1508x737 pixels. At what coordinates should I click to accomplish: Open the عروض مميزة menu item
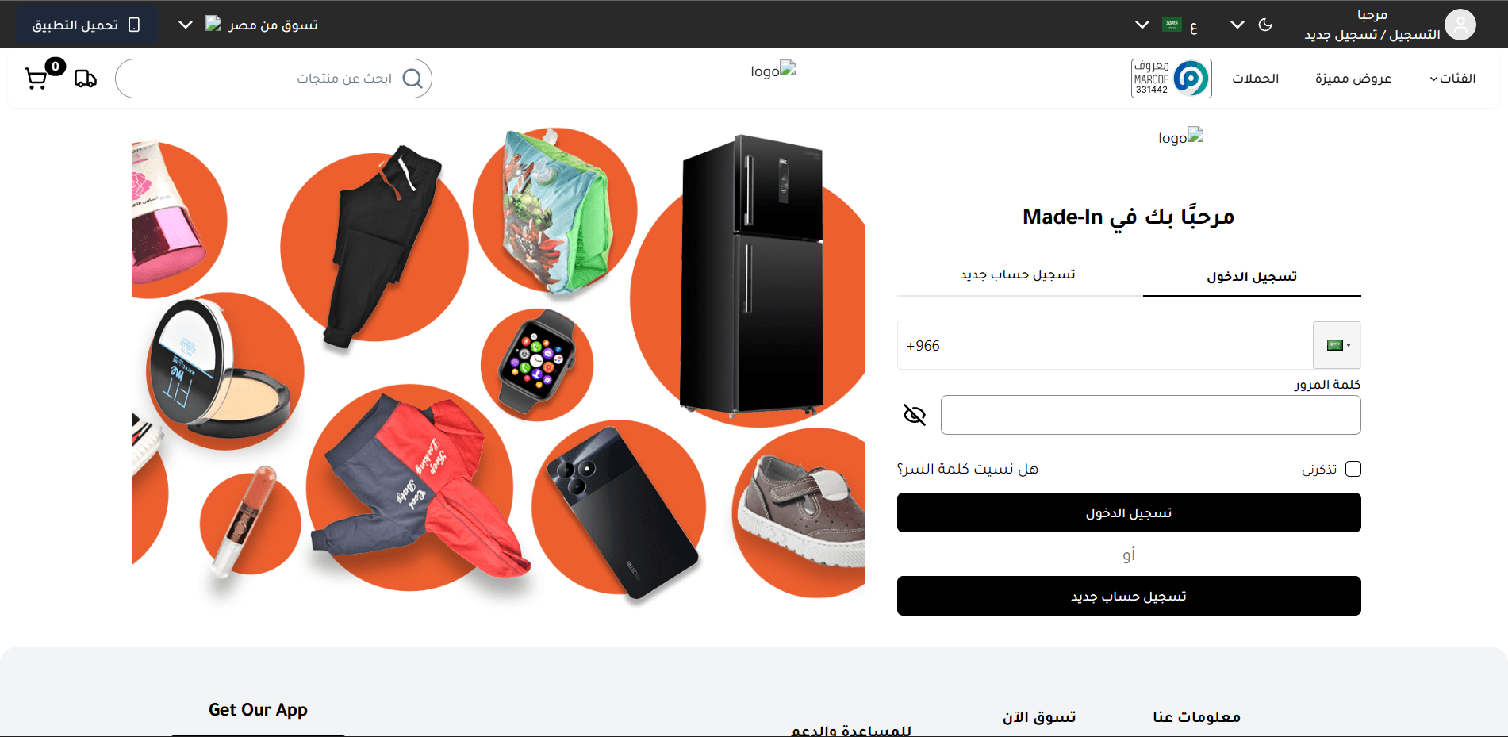tap(1353, 78)
